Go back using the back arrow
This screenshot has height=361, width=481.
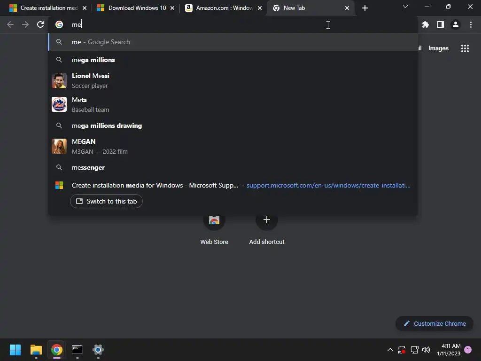pyautogui.click(x=10, y=24)
